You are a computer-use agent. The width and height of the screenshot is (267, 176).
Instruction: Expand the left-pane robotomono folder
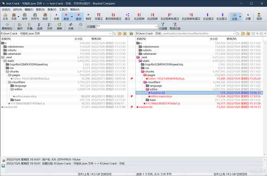click(5, 47)
